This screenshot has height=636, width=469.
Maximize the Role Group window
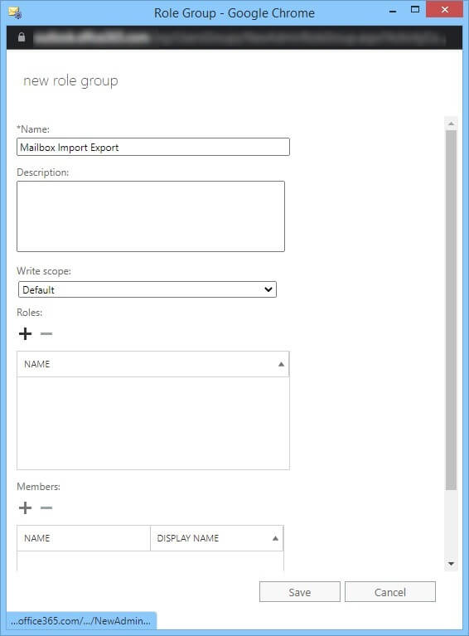coord(415,10)
